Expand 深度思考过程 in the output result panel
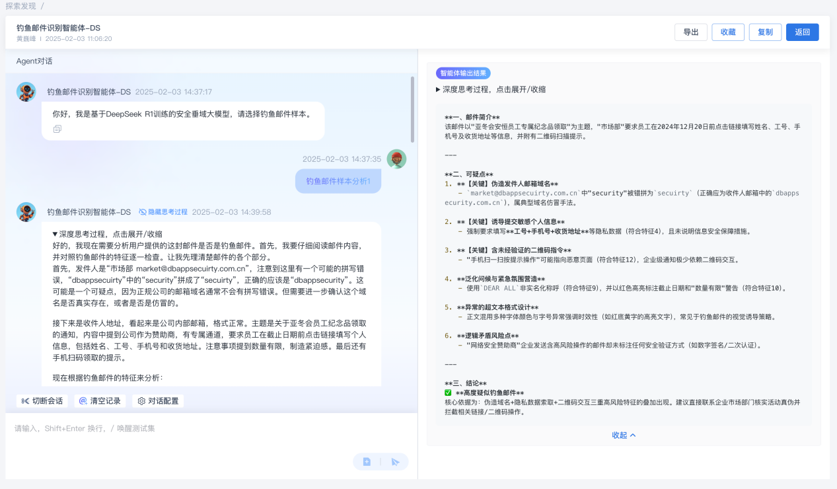The height and width of the screenshot is (489, 837). tap(490, 89)
